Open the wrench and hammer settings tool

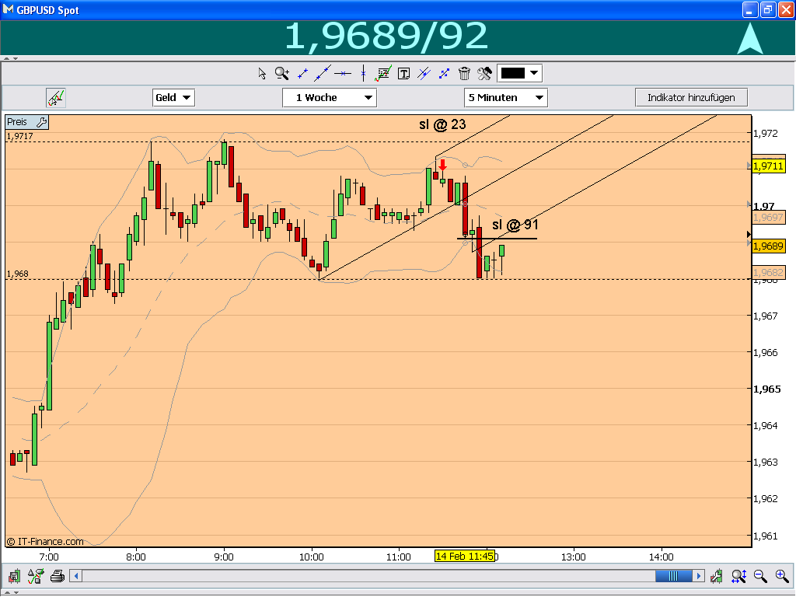point(484,74)
